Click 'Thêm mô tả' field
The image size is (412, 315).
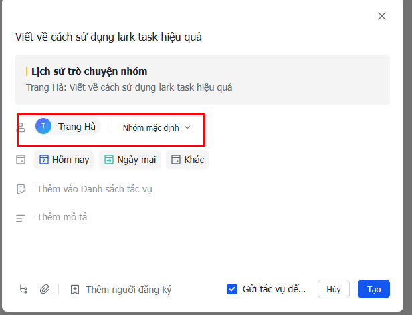(x=62, y=217)
